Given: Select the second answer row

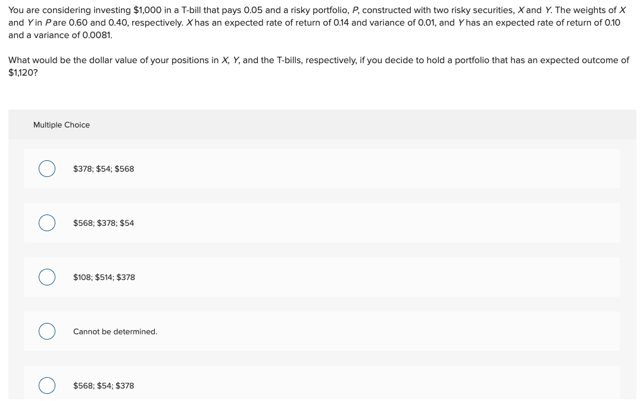Looking at the screenshot, I should [321, 223].
